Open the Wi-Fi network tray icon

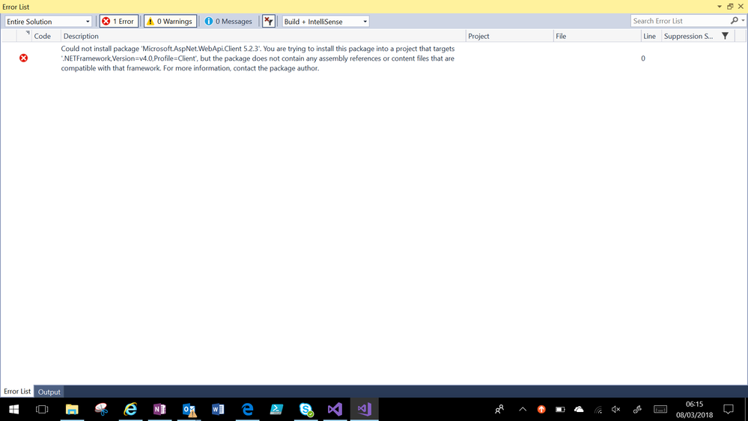tap(598, 410)
